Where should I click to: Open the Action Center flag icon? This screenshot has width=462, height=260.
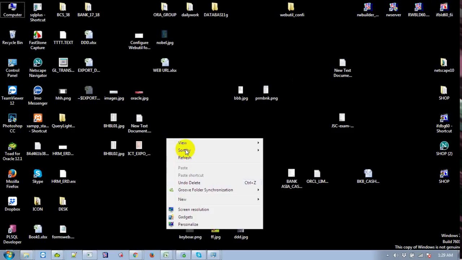[429, 255]
